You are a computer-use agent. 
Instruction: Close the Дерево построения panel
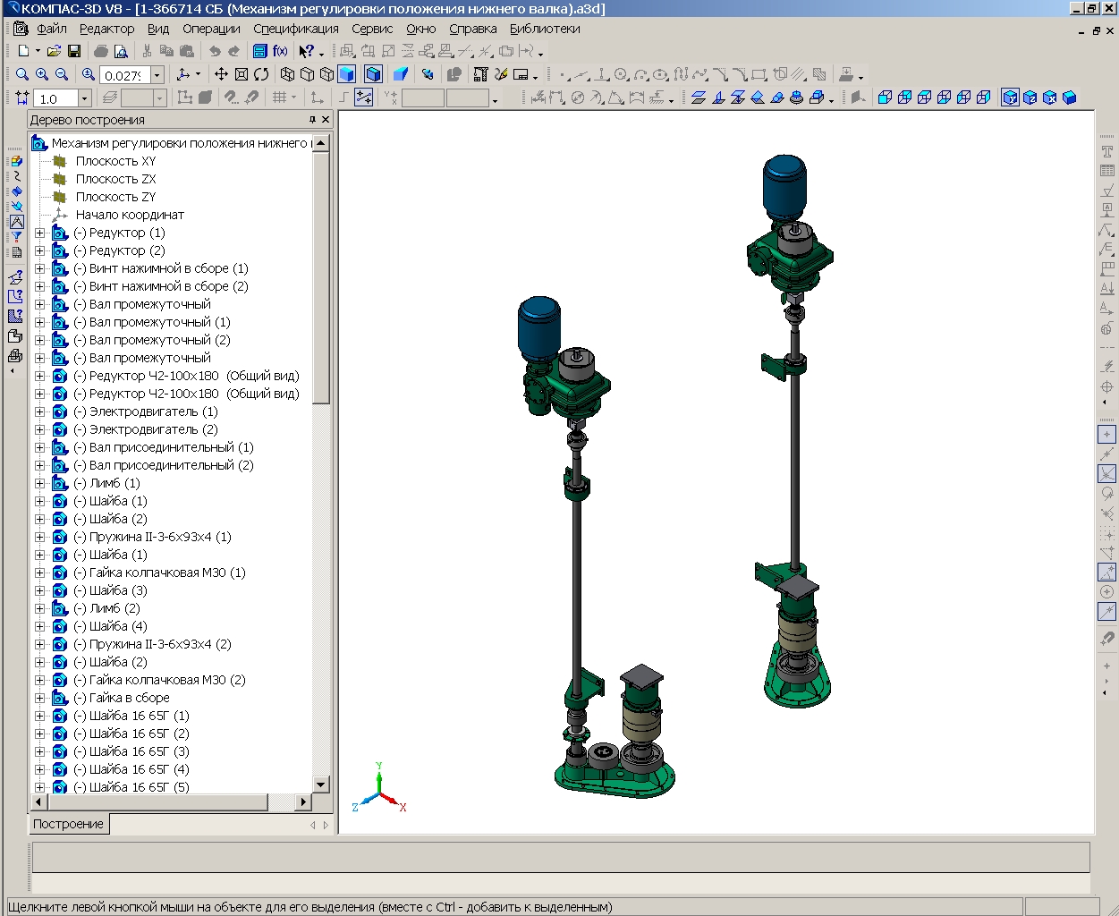[326, 120]
